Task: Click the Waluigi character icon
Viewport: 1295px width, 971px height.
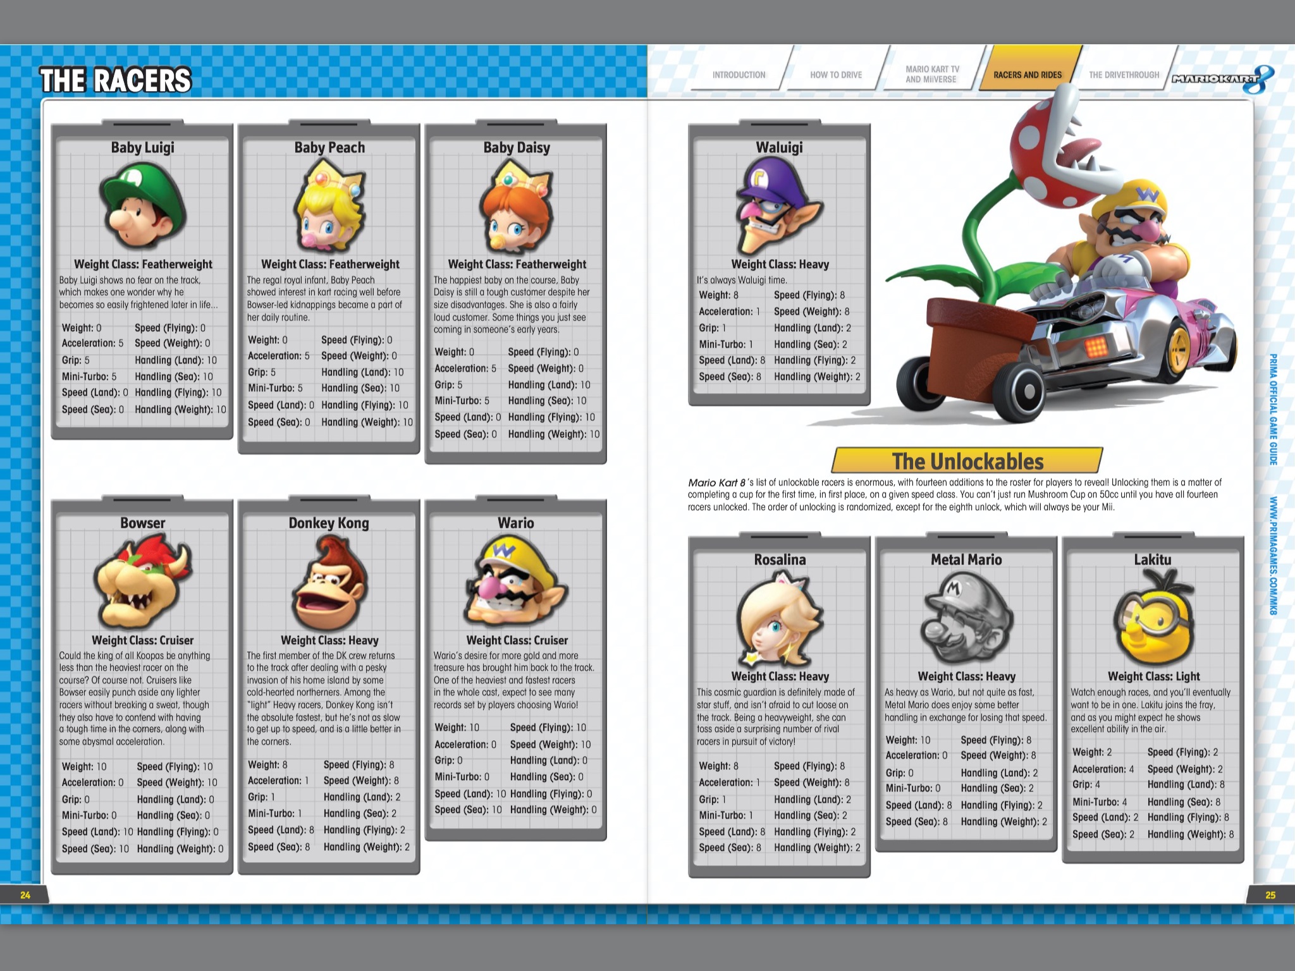Action: point(779,205)
